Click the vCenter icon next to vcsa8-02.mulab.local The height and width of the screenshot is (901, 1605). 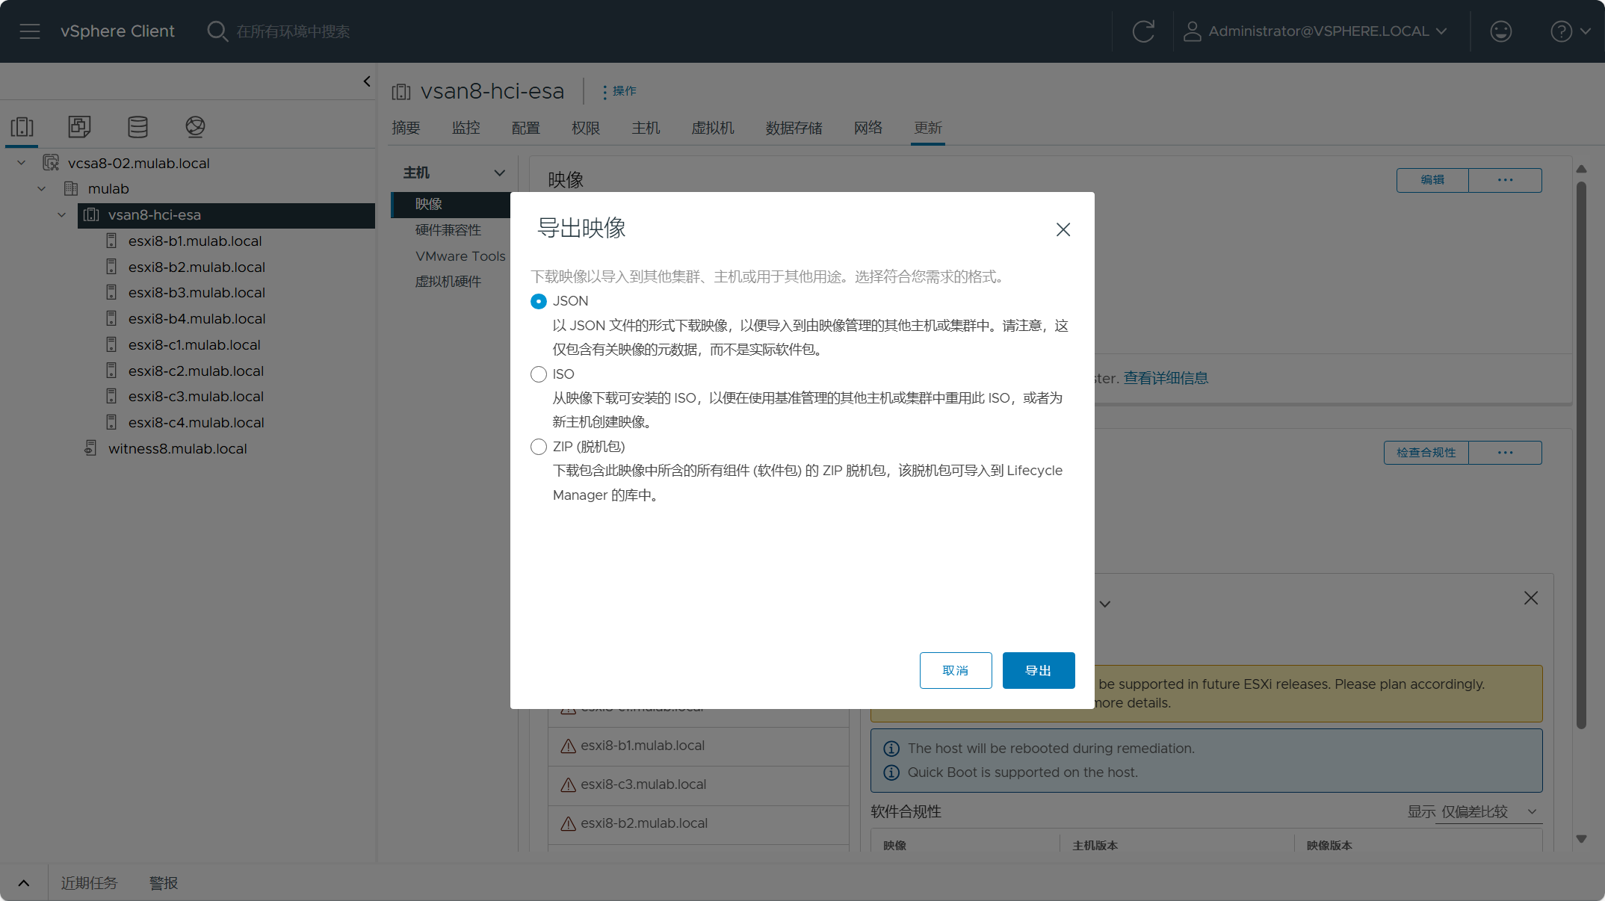tap(51, 163)
